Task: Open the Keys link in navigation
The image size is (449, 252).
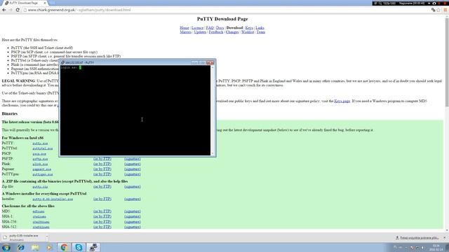Action: (x=249, y=28)
